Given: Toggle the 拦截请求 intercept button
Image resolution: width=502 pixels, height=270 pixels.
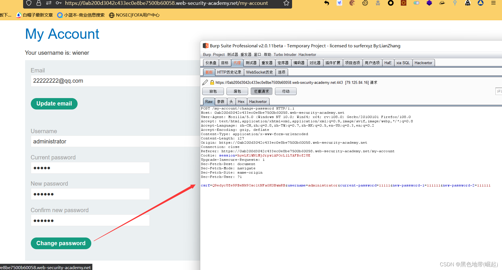Looking at the screenshot, I should (262, 91).
